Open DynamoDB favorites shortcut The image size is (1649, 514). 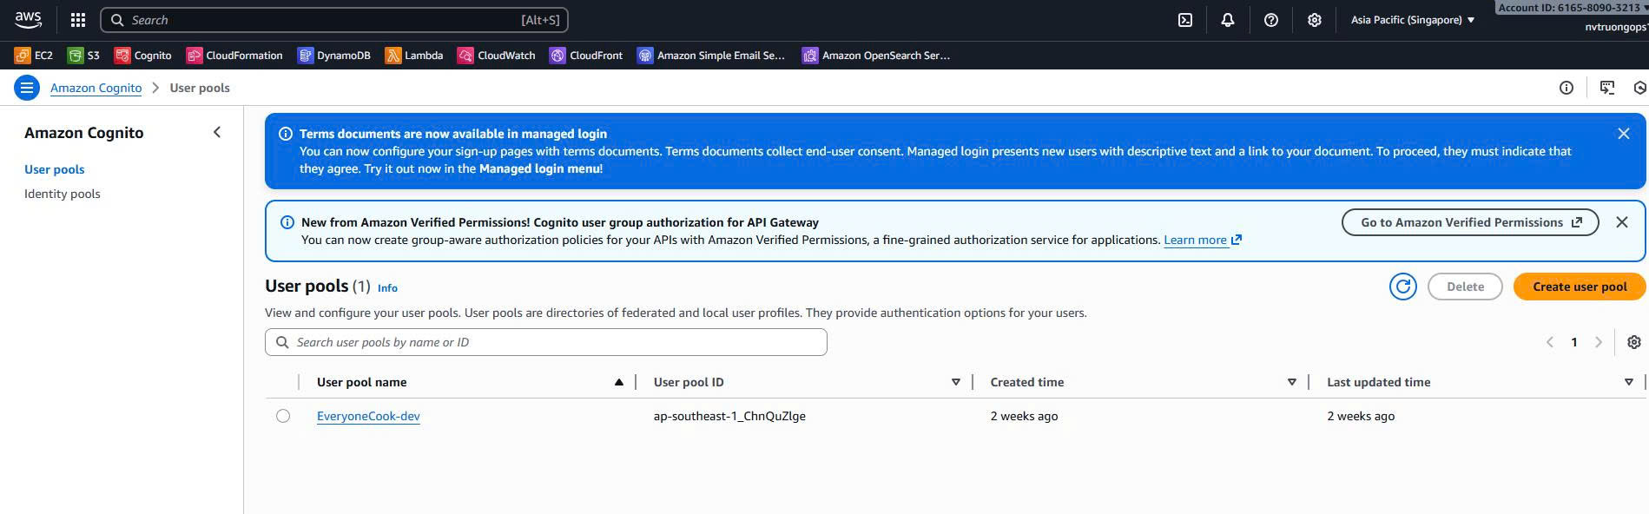click(x=334, y=56)
